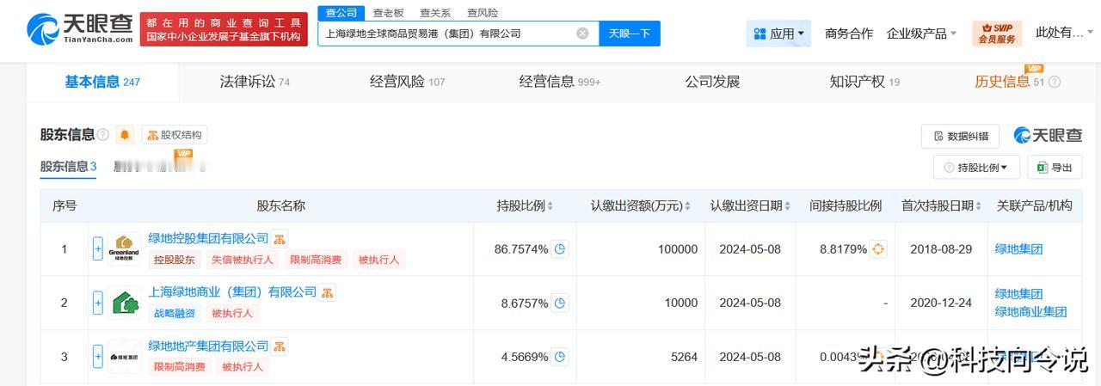Image resolution: width=1101 pixels, height=386 pixels.
Task: Click pie chart icon next to 86.7574%
Action: [x=560, y=249]
